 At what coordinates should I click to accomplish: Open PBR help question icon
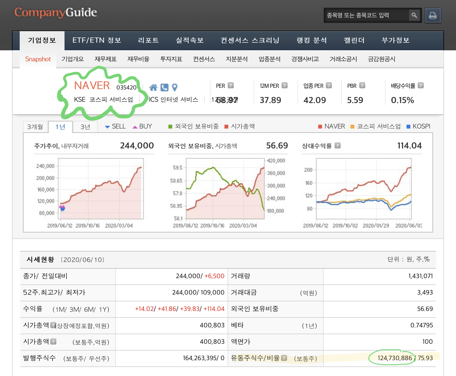362,86
